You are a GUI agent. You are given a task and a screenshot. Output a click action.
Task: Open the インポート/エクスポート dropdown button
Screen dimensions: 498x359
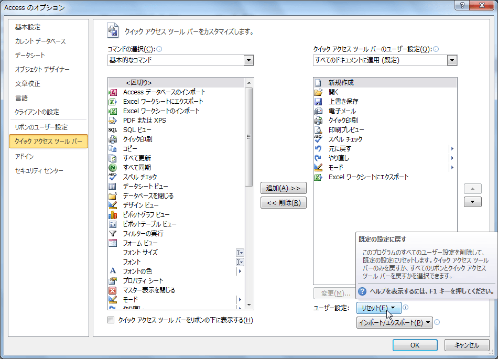(x=394, y=323)
